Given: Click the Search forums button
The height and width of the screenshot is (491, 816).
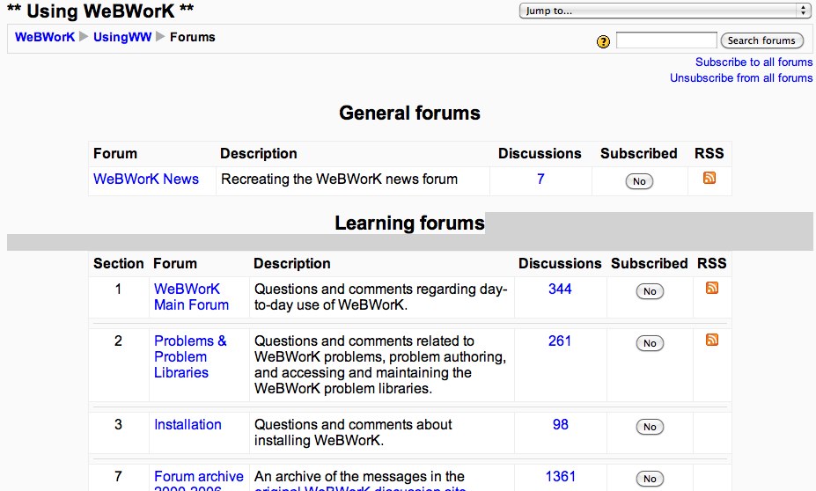Looking at the screenshot, I should point(762,40).
